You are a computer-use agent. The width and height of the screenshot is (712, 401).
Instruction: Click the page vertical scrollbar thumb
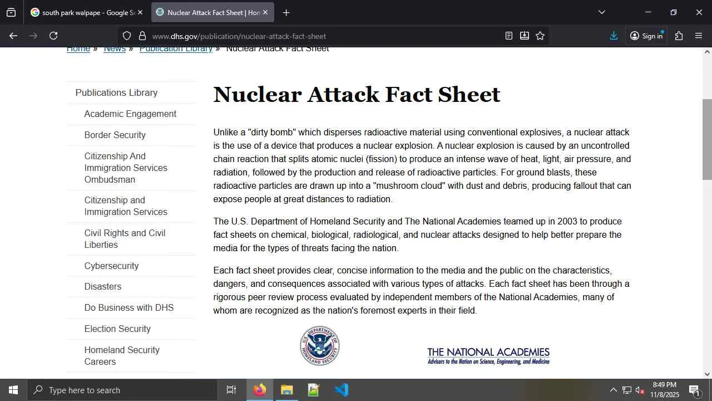(707, 139)
